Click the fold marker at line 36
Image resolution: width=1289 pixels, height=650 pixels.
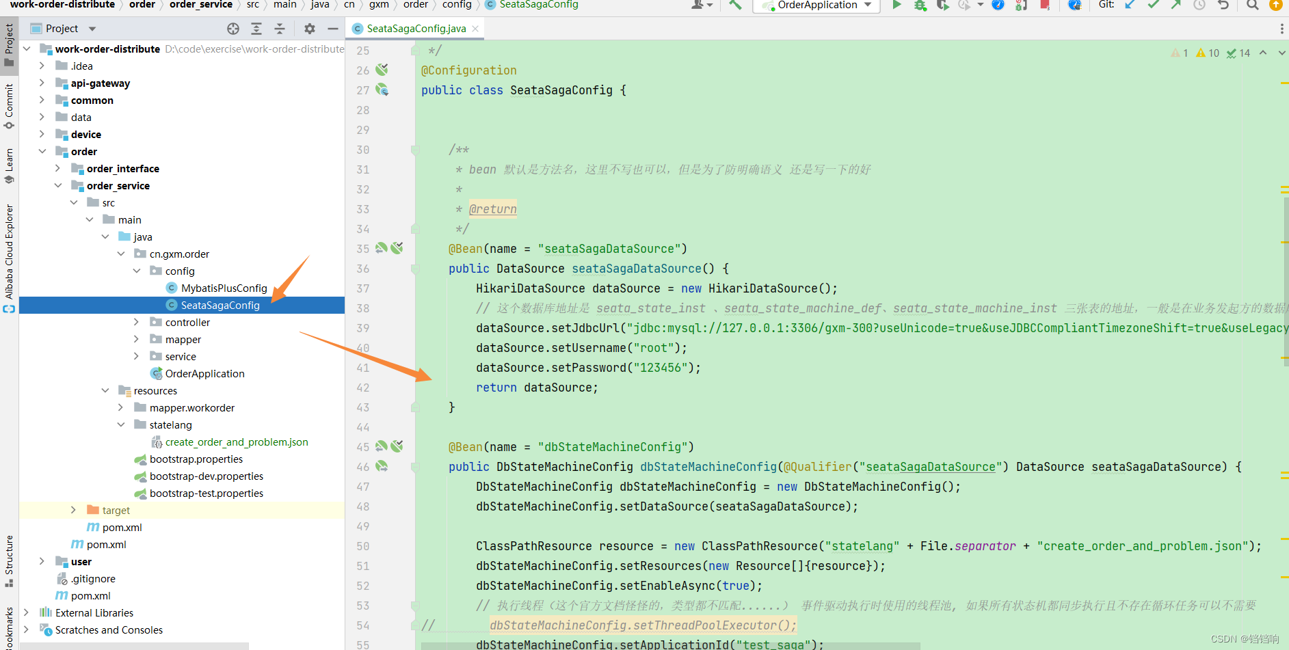415,269
